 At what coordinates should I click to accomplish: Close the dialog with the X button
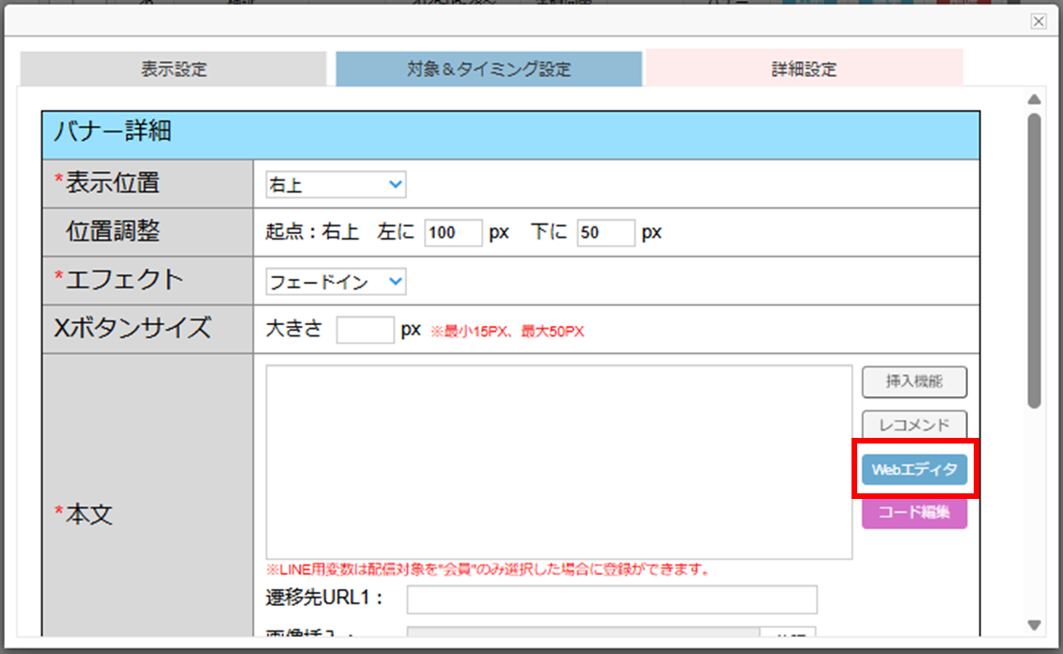(x=1039, y=21)
